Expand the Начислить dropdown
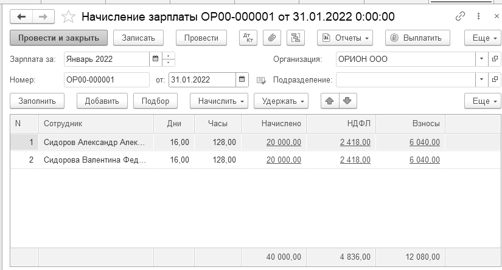The height and width of the screenshot is (270, 502). [219, 101]
